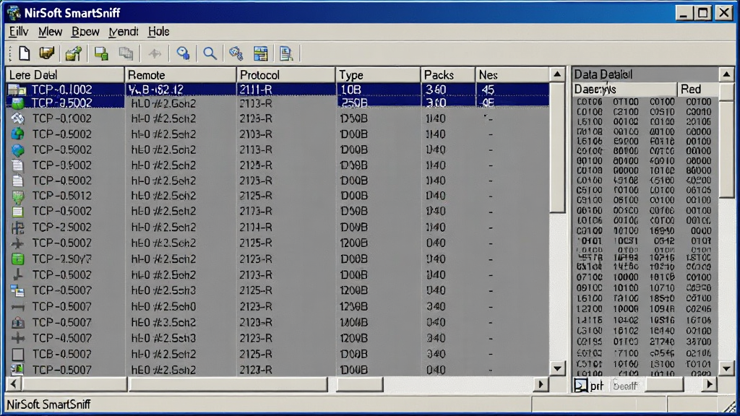
Task: Select the row with type 250B
Action: click(277, 103)
